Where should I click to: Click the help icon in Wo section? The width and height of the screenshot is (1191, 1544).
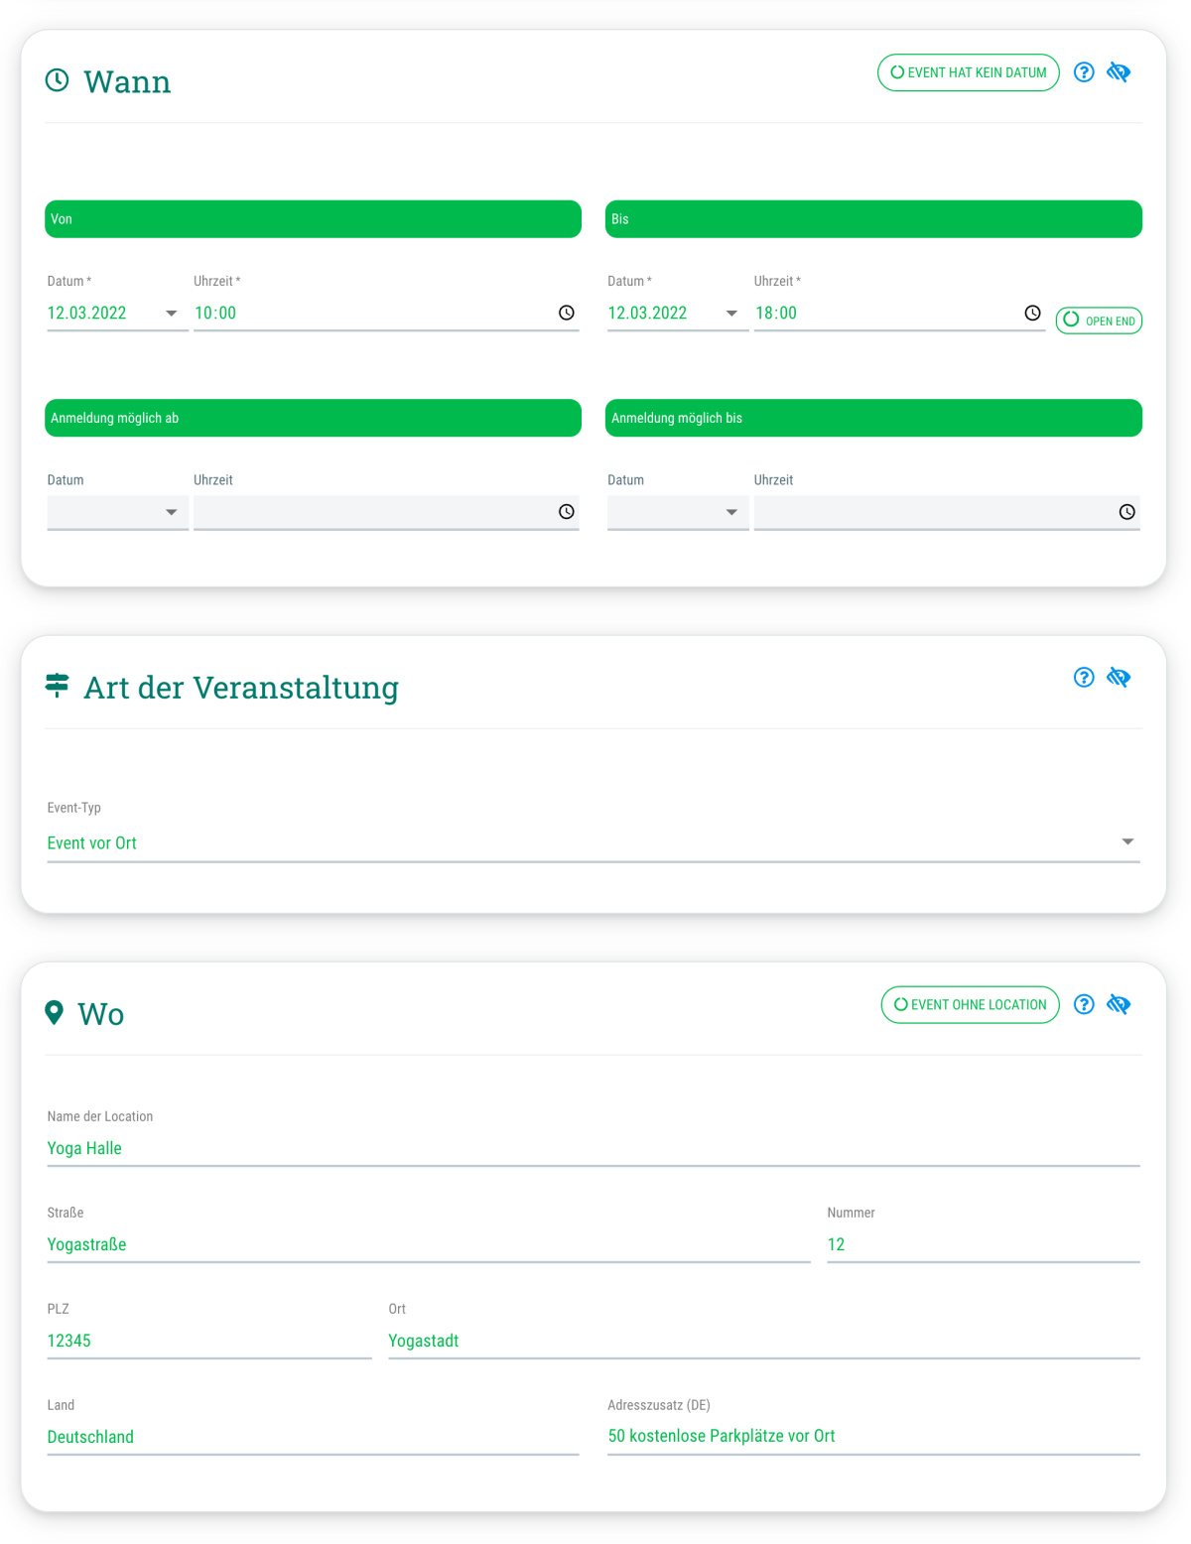click(1084, 1004)
